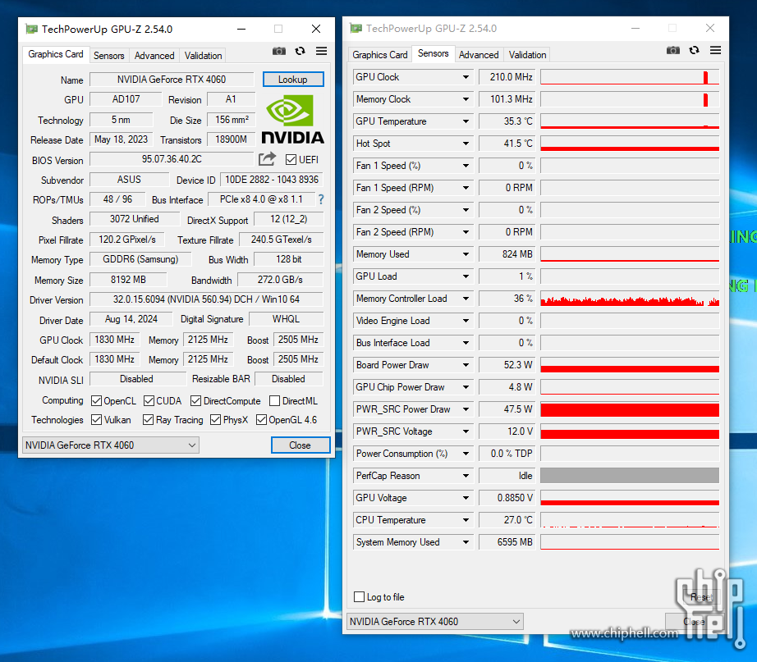Click the PWR_SRC Power Draw graph

point(630,409)
